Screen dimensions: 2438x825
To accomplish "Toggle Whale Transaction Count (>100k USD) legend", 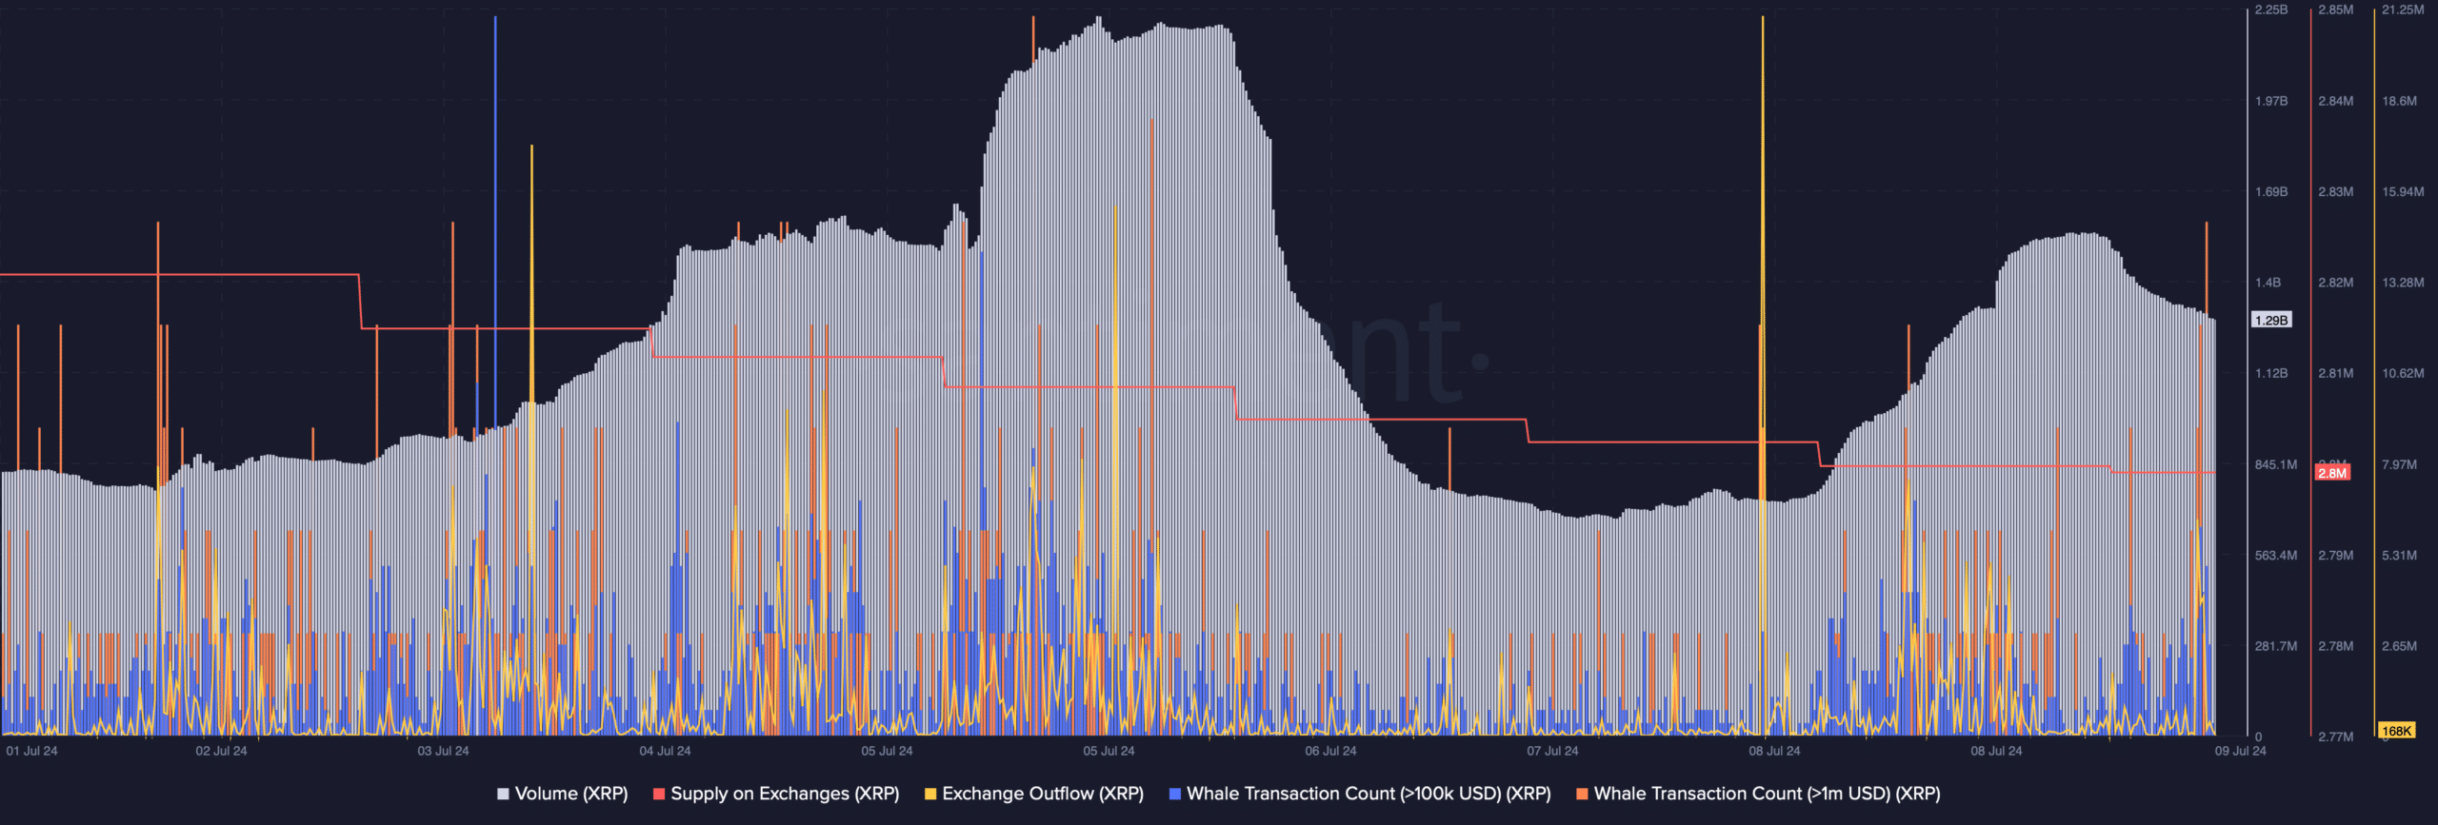I will pyautogui.click(x=1360, y=794).
